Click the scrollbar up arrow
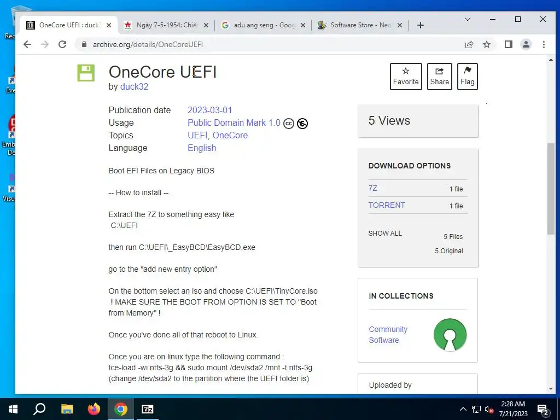 [x=551, y=60]
